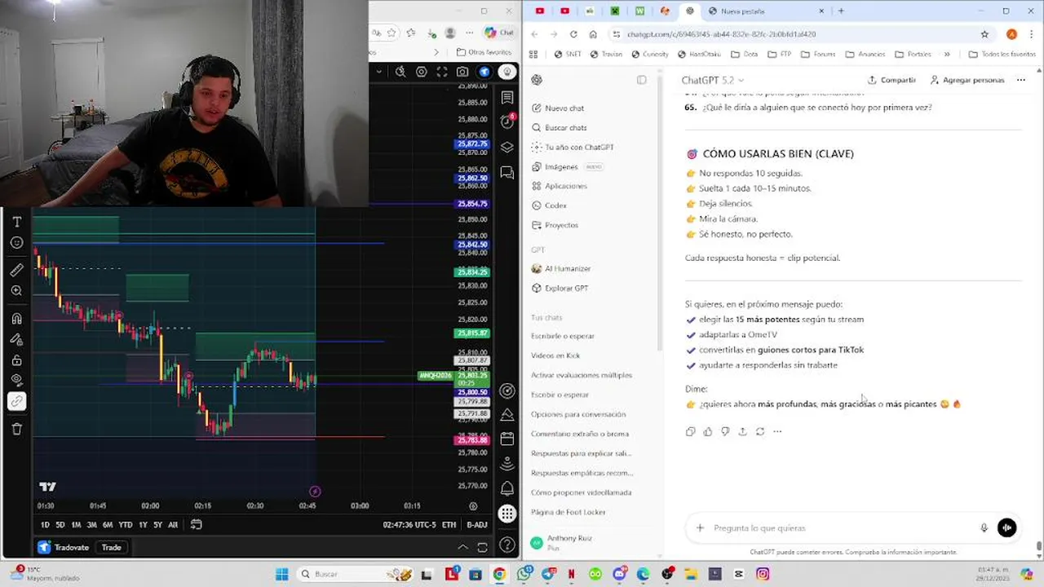Click Agregar personas button
This screenshot has height=587, width=1044.
[x=967, y=80]
